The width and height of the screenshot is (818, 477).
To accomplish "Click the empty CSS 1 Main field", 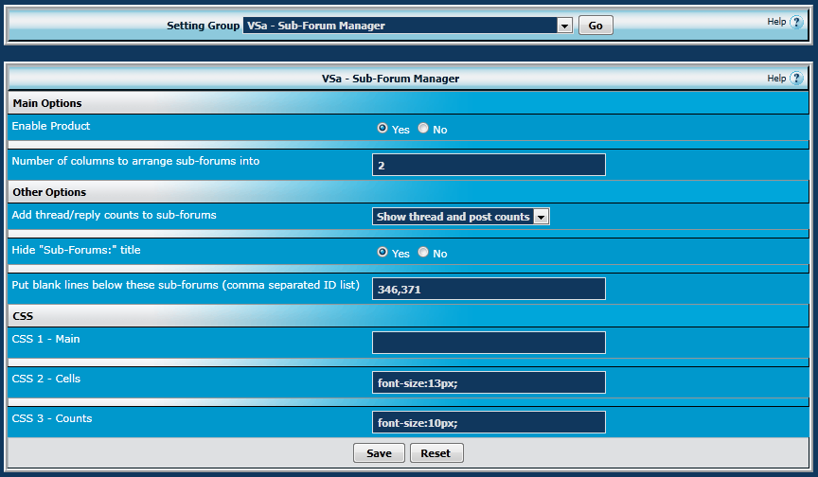I will (x=489, y=343).
